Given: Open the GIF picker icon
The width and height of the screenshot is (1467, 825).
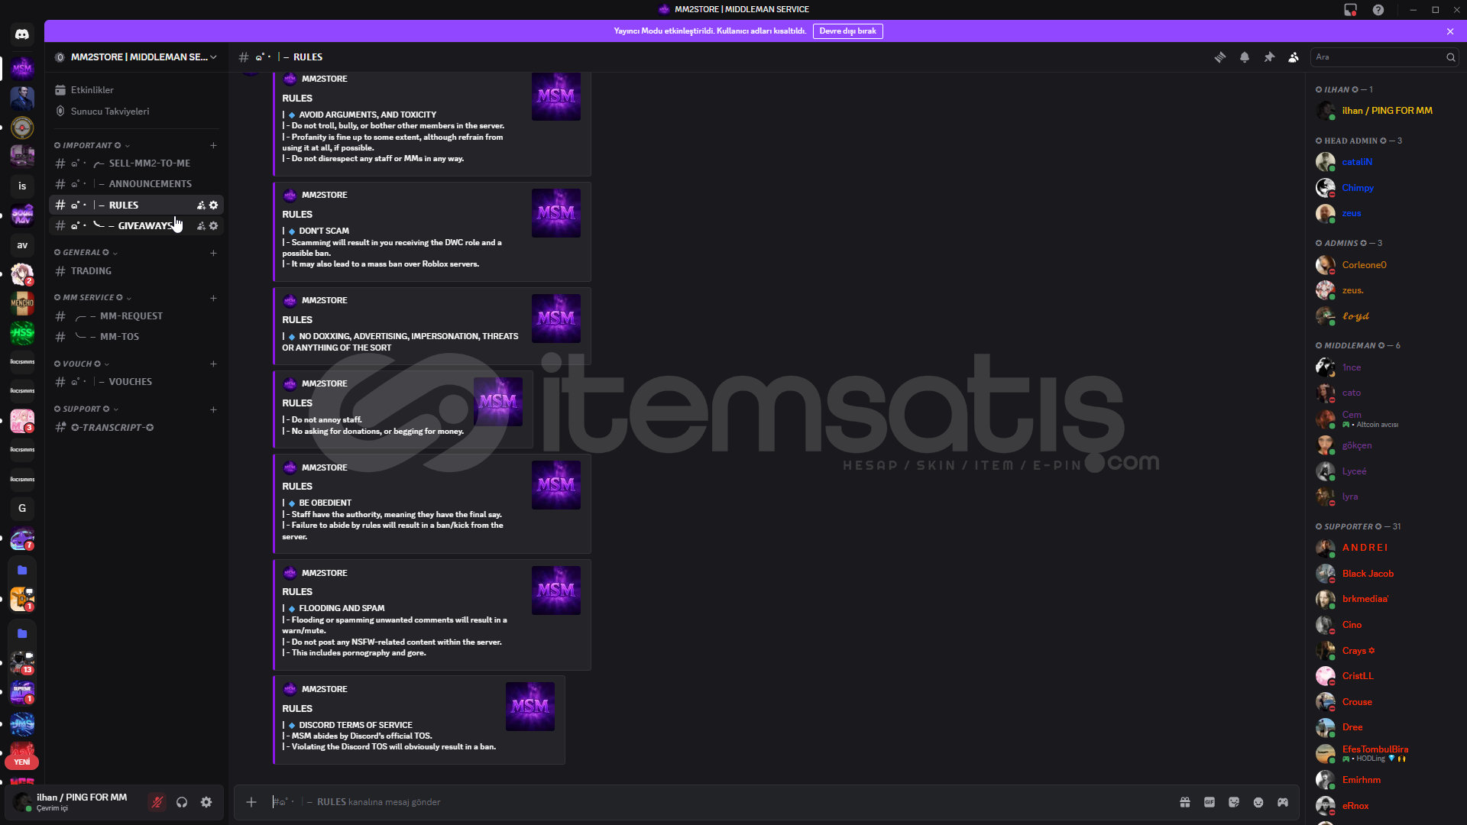Looking at the screenshot, I should [1210, 802].
